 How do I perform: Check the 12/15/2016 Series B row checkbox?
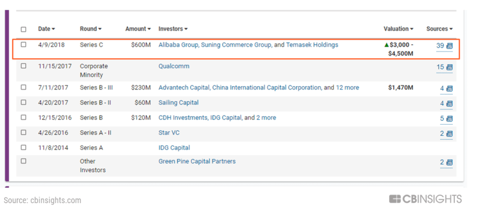pos(23,117)
